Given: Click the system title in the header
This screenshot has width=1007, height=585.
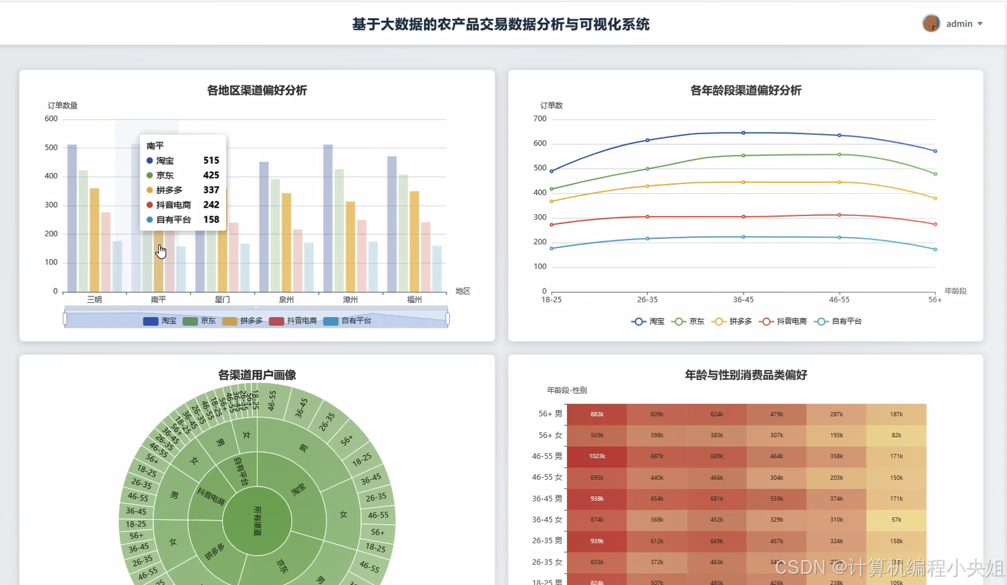Looking at the screenshot, I should point(501,24).
